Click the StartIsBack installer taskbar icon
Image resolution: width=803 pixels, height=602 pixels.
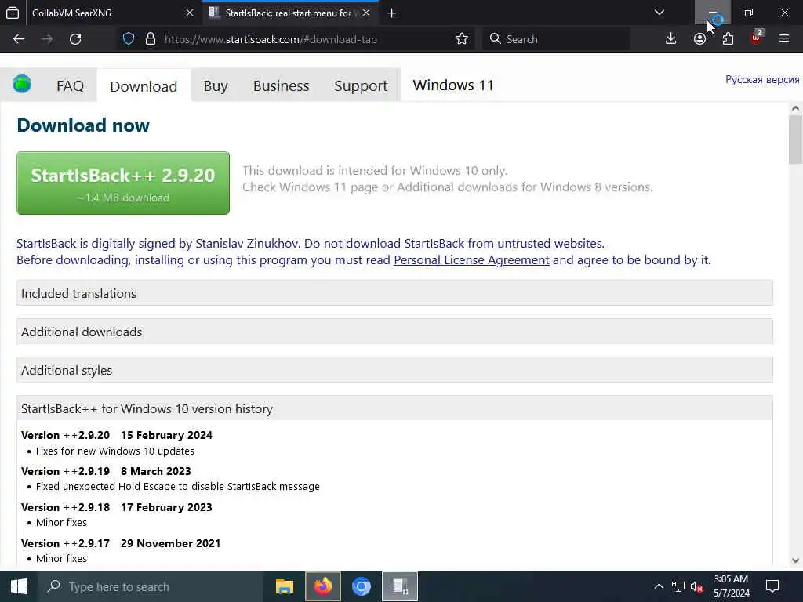(x=400, y=586)
